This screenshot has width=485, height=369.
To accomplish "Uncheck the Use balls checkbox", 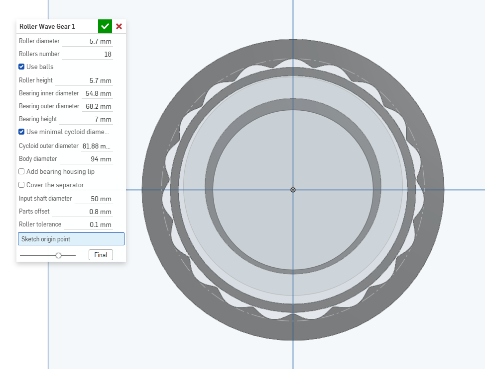I will pyautogui.click(x=21, y=67).
